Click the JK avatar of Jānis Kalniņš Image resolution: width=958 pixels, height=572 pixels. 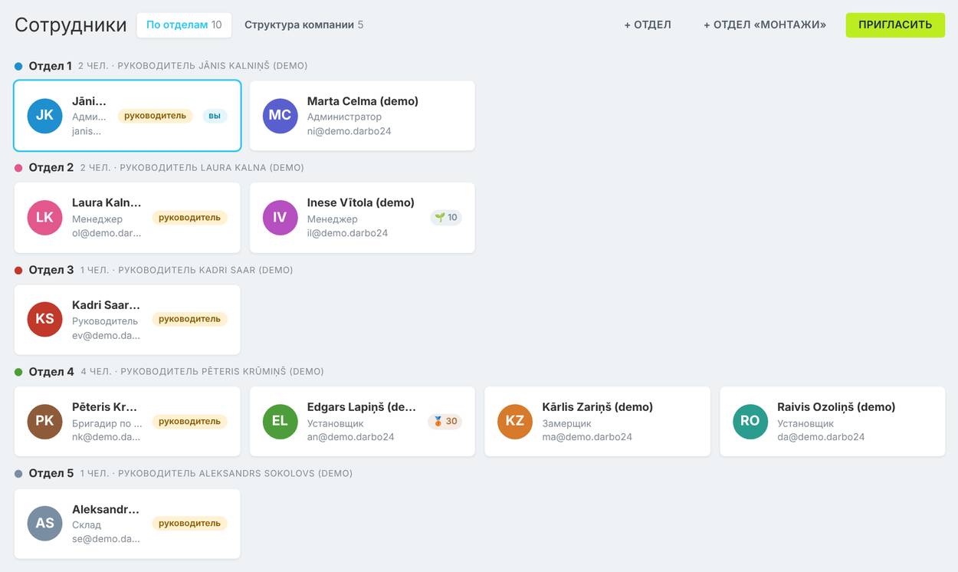click(44, 116)
